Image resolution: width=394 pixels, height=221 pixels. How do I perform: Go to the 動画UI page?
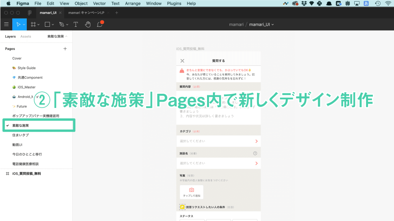[x=17, y=145]
